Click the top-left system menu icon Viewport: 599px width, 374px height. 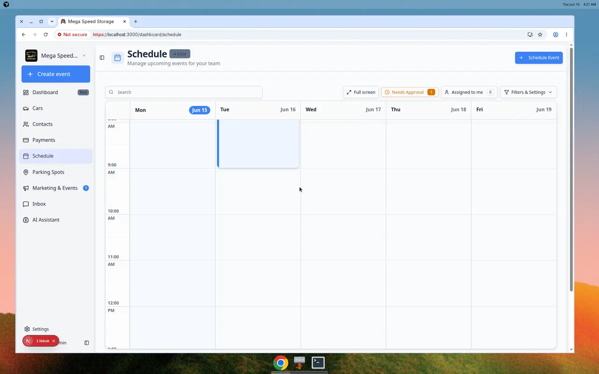click(6, 4)
